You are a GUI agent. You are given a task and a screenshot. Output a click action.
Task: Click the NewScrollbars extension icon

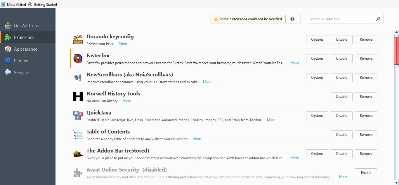77,77
